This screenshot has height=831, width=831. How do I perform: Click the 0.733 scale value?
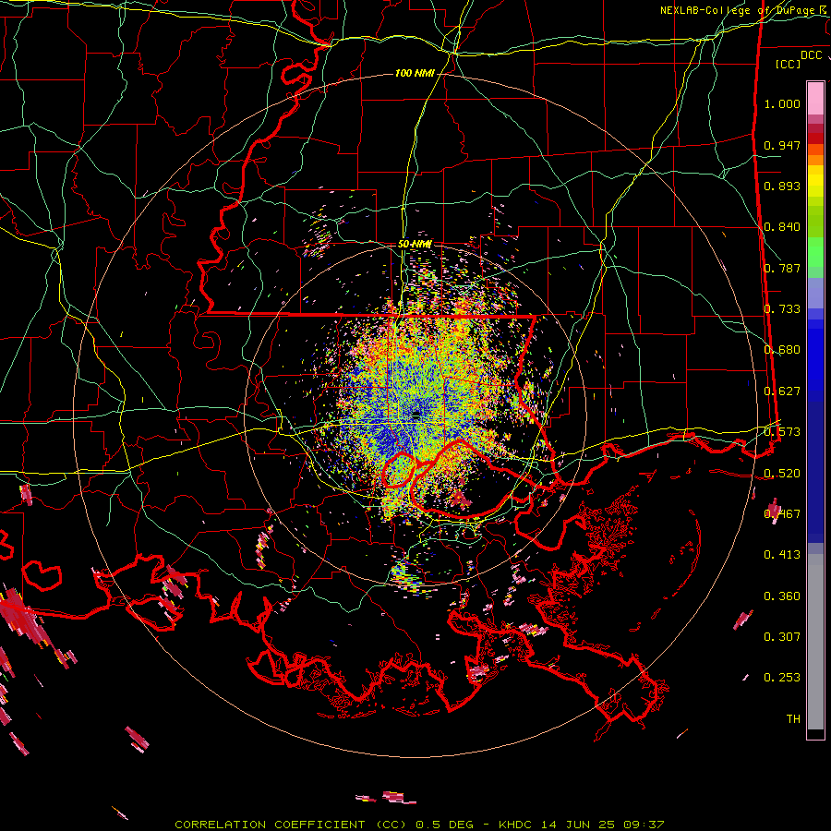pos(782,309)
